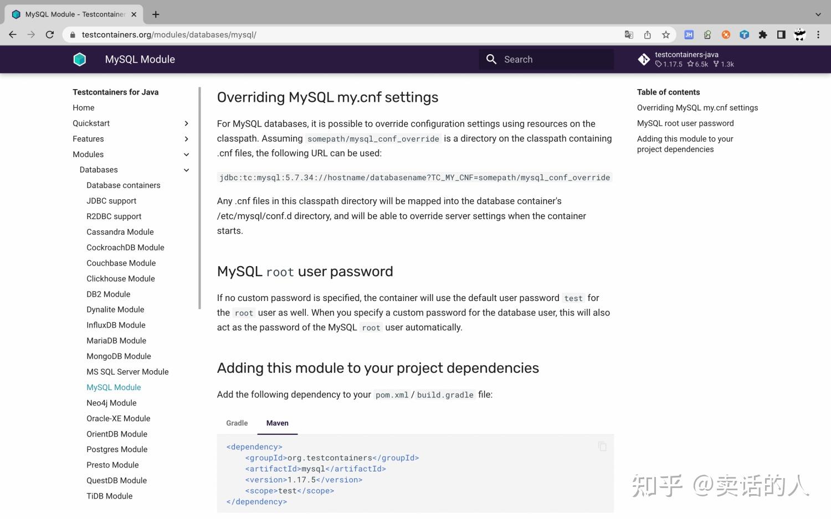This screenshot has height=519, width=831.
Task: Open Home in the sidebar
Action: tap(84, 108)
